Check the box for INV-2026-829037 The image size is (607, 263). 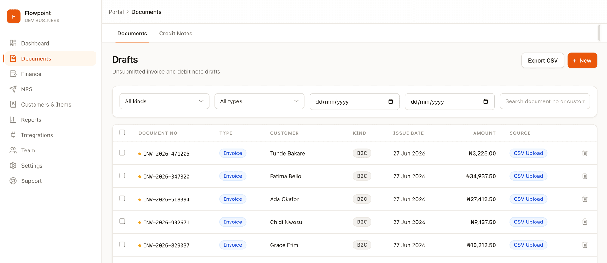coord(122,244)
